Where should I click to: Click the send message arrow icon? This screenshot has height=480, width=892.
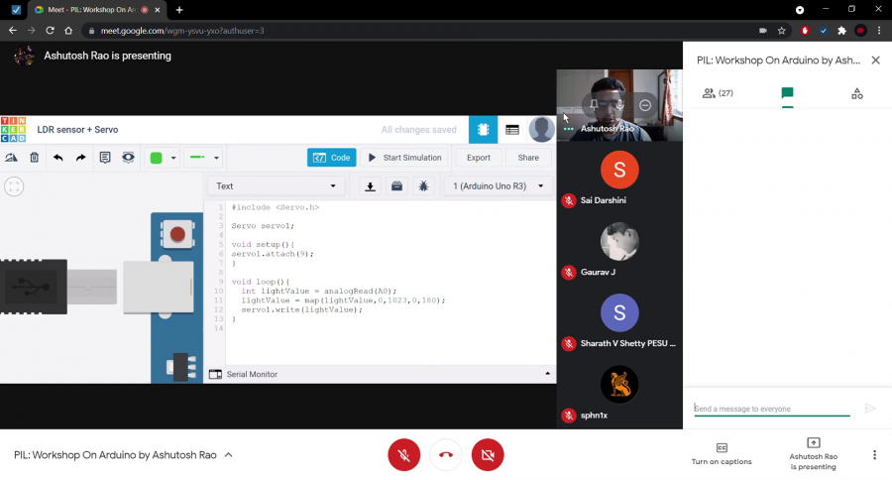tap(870, 409)
